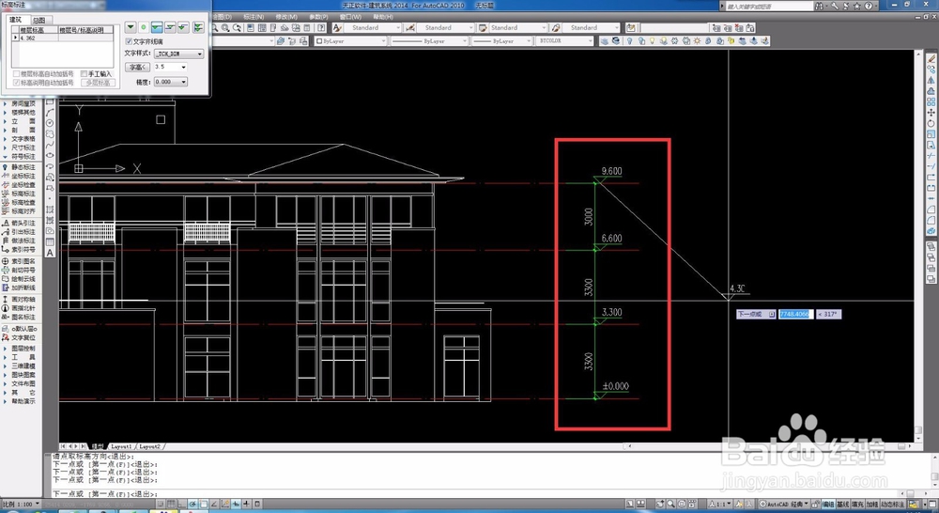Viewport: 939px width, 513px height.
Task: Open the 精度 0.000 precision dropdown
Action: click(x=171, y=82)
